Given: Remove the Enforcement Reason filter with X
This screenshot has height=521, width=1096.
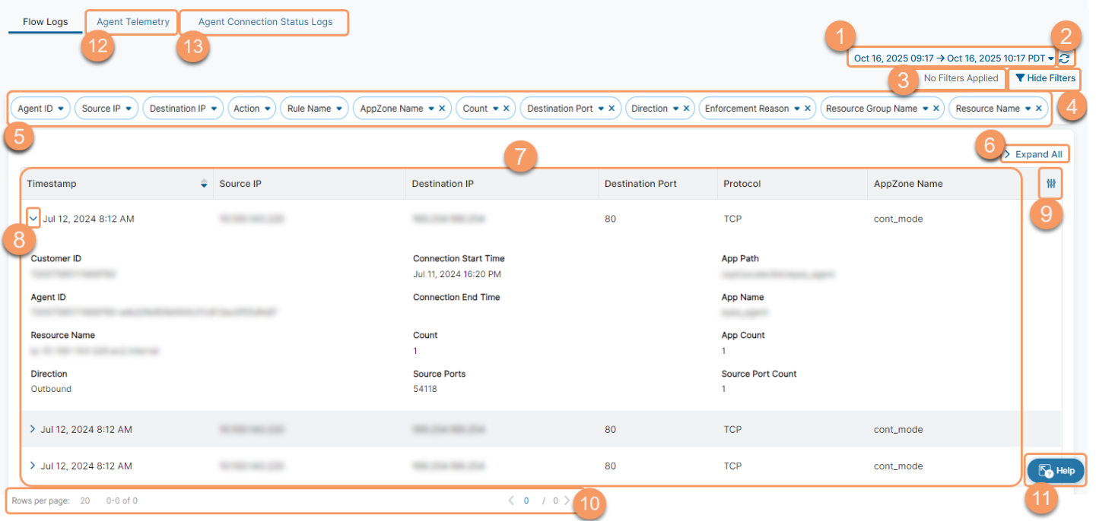Looking at the screenshot, I should [x=808, y=109].
